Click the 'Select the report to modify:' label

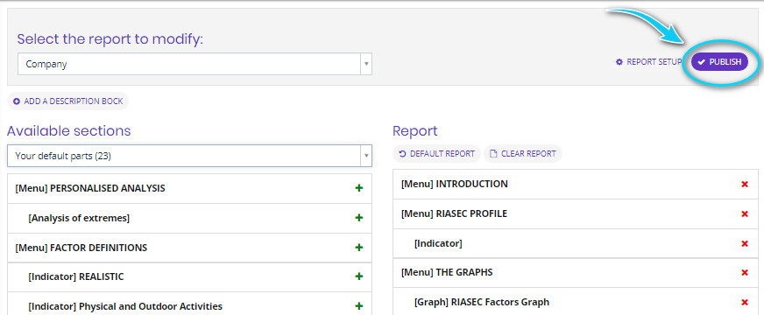(110, 39)
